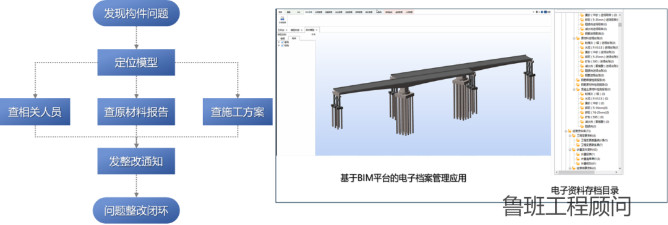Viewport: 668px width, 225px height.
Task: Click the 查原材料报告 flowchart box
Action: pyautogui.click(x=136, y=112)
